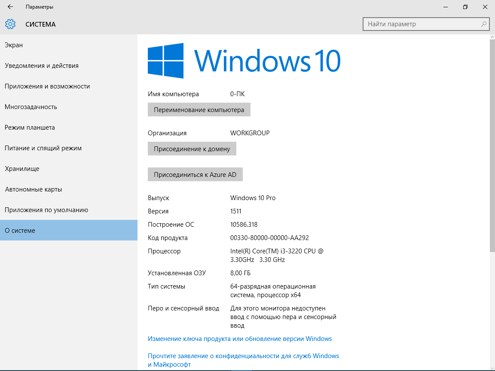Image resolution: width=495 pixels, height=371 pixels.
Task: Click the Найти параметр search field
Action: point(421,24)
